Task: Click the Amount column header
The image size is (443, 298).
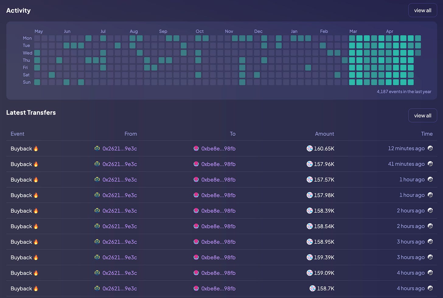Action: pyautogui.click(x=324, y=134)
